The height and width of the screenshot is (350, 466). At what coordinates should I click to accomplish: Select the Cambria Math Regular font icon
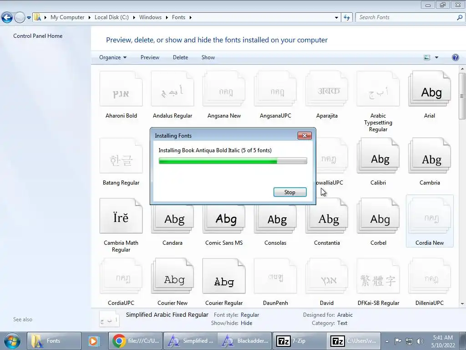point(121,216)
